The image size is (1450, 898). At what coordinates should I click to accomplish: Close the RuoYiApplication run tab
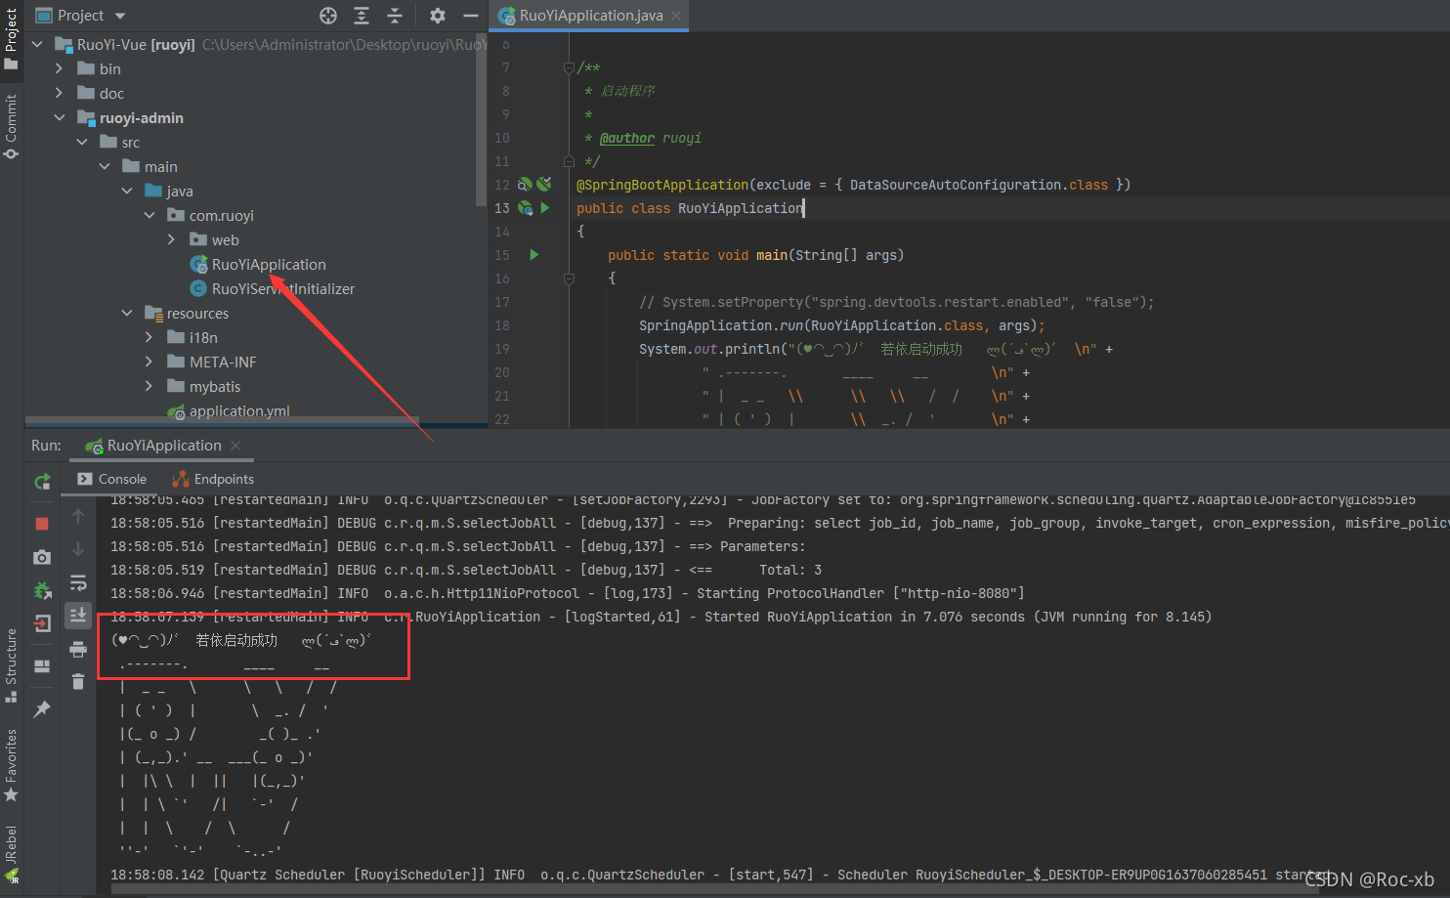pyautogui.click(x=235, y=446)
